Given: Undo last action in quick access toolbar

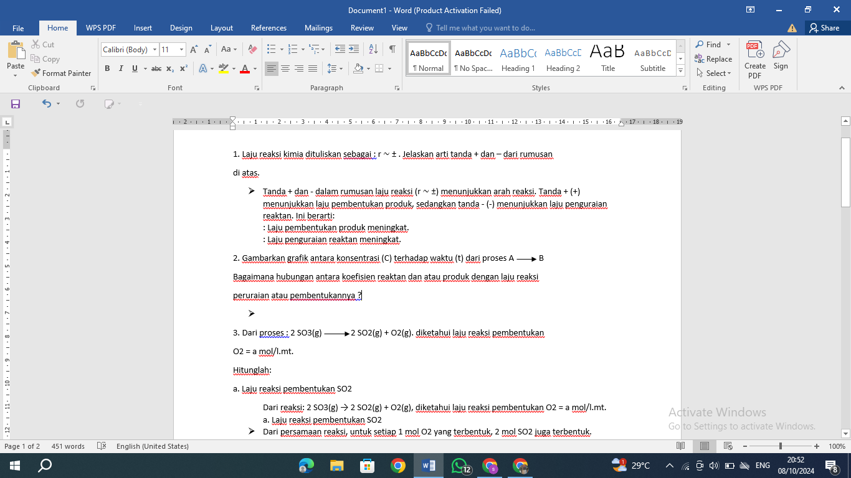Looking at the screenshot, I should [x=47, y=103].
